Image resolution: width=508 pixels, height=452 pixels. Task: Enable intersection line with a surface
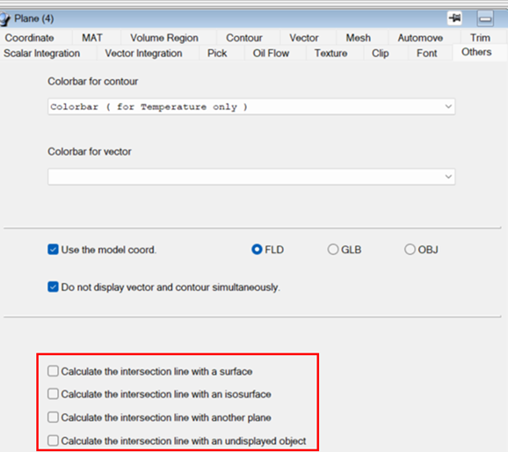pyautogui.click(x=53, y=371)
